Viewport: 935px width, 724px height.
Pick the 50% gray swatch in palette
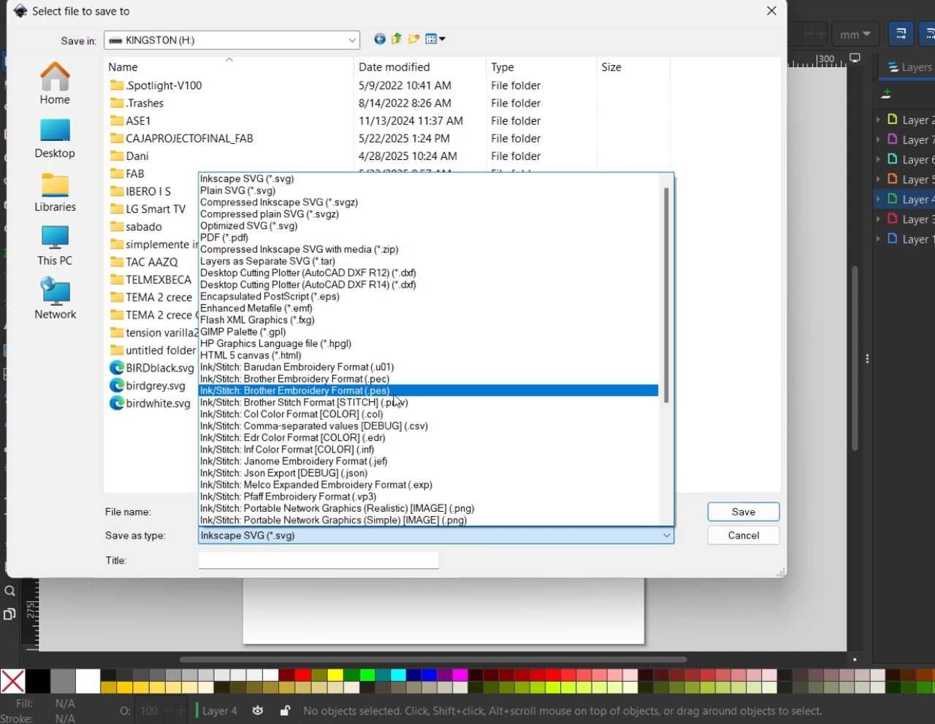(63, 682)
